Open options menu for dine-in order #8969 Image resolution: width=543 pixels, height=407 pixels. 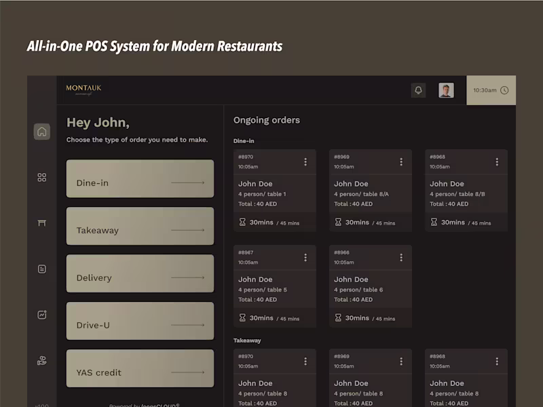click(x=401, y=161)
